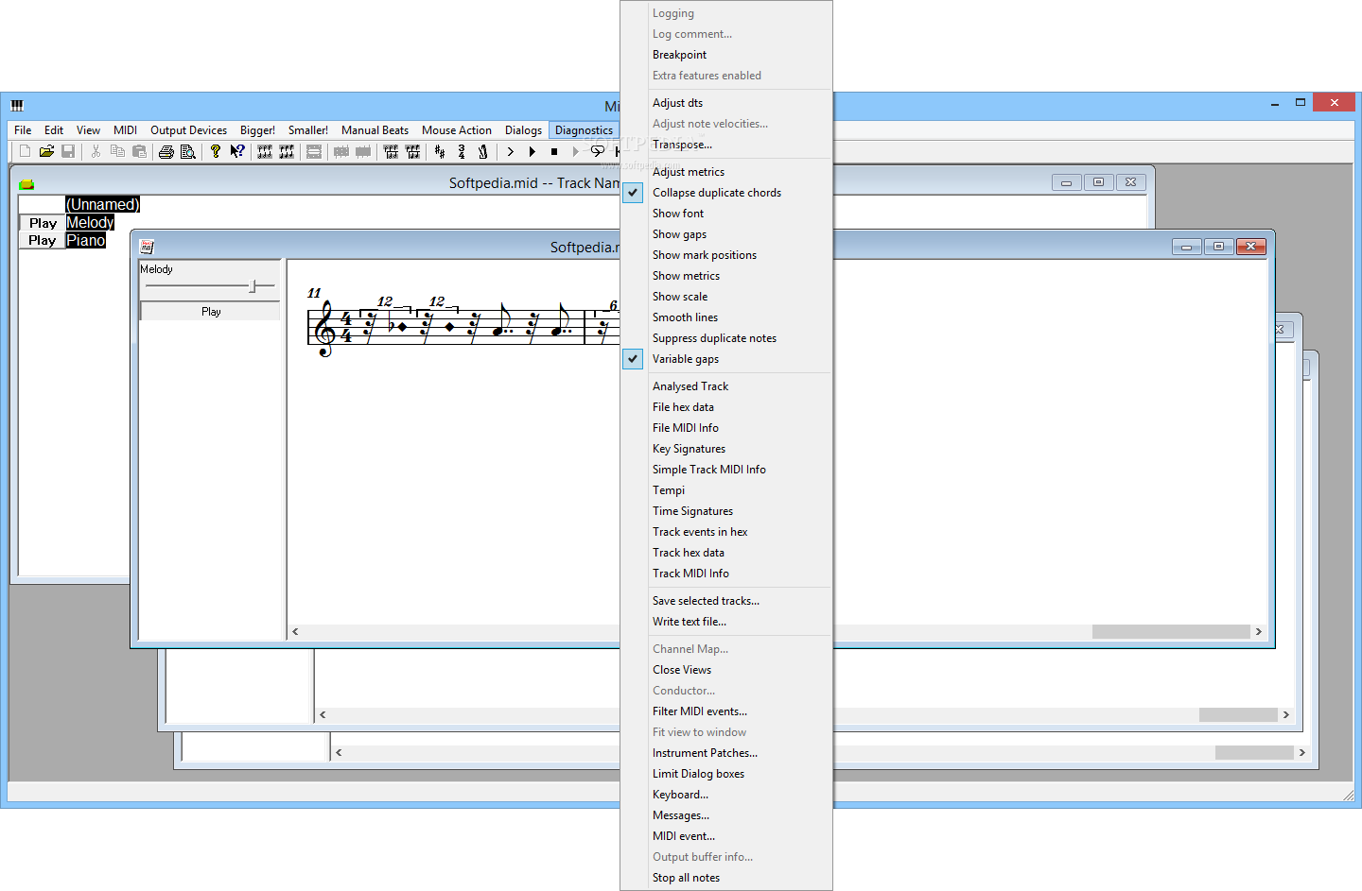Click the piano keys application icon in title bar

(17, 105)
